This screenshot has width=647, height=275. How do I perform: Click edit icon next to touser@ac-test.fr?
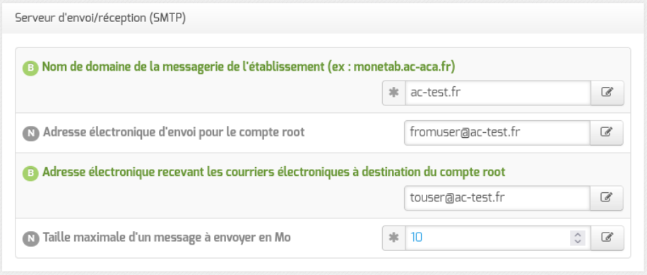[606, 198]
